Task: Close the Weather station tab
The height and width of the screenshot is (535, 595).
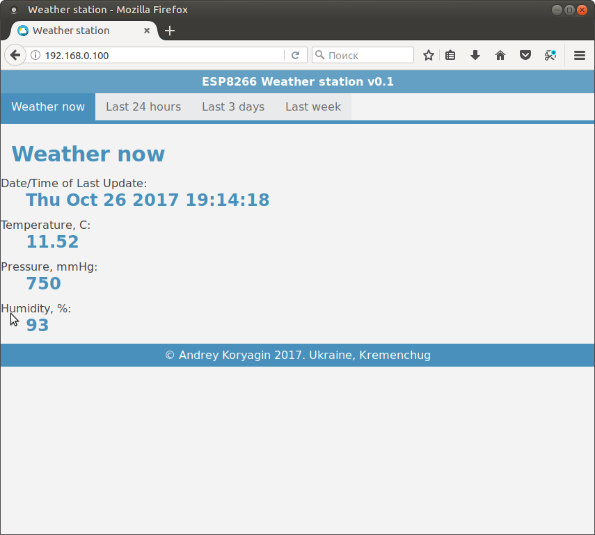Action: (147, 31)
